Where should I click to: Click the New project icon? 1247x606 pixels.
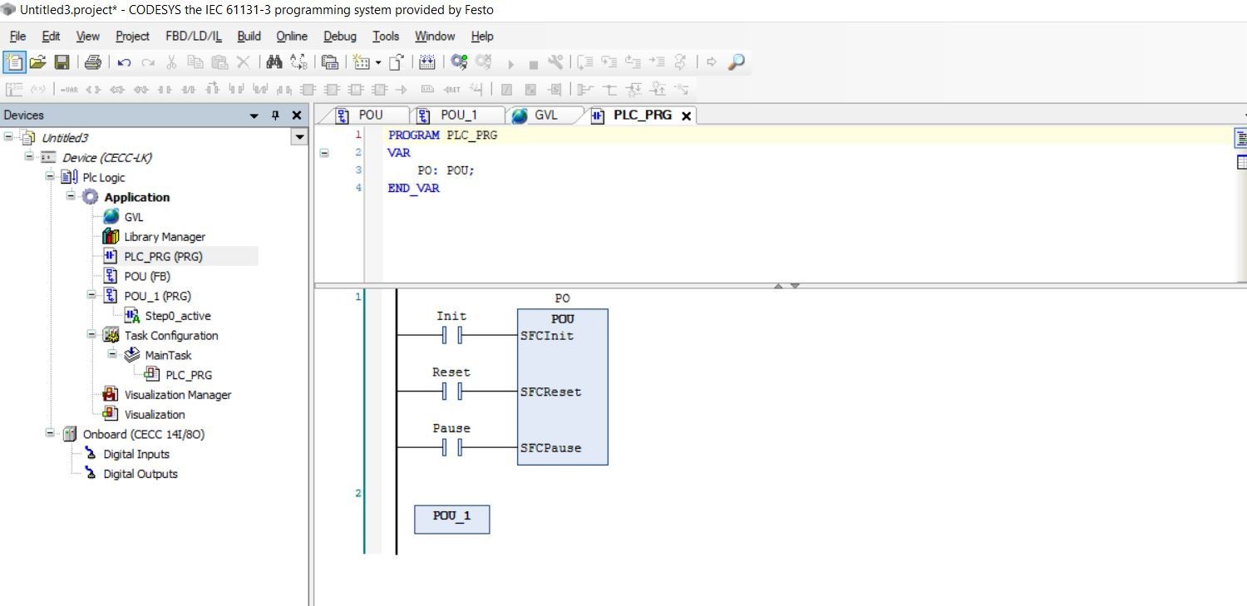pyautogui.click(x=14, y=62)
